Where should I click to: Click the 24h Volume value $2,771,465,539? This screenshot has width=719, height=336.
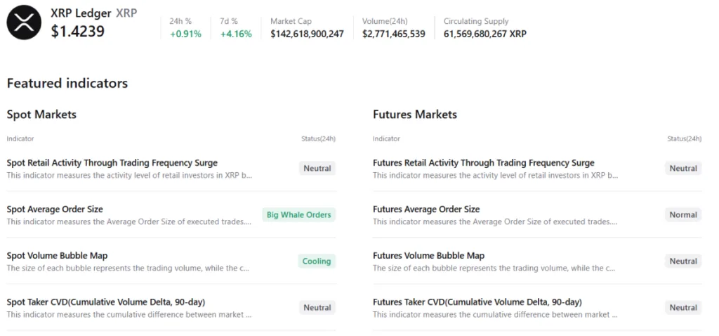[393, 34]
